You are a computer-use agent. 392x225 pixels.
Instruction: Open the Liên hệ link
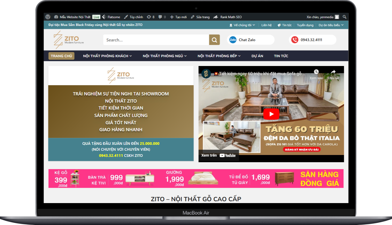pyautogui.click(x=266, y=25)
